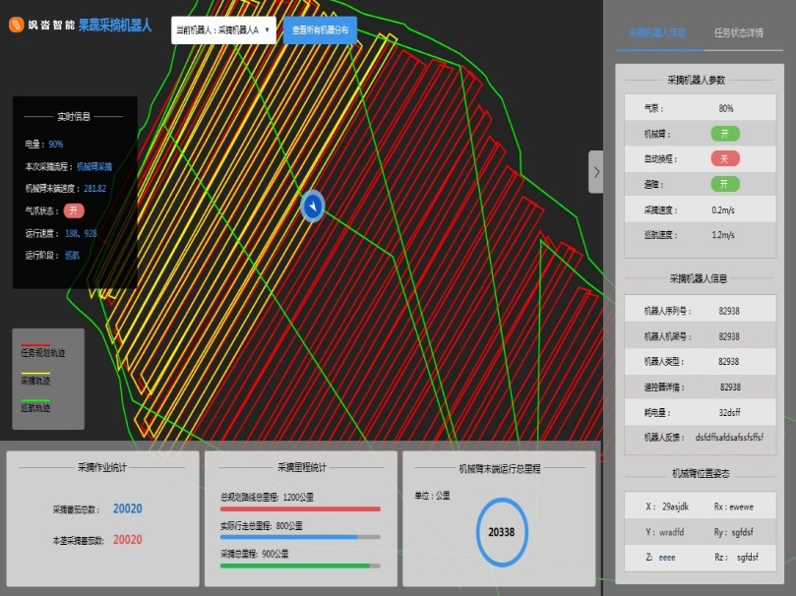Select the 采摘机器人信息 tab
The width and height of the screenshot is (796, 596).
(657, 32)
